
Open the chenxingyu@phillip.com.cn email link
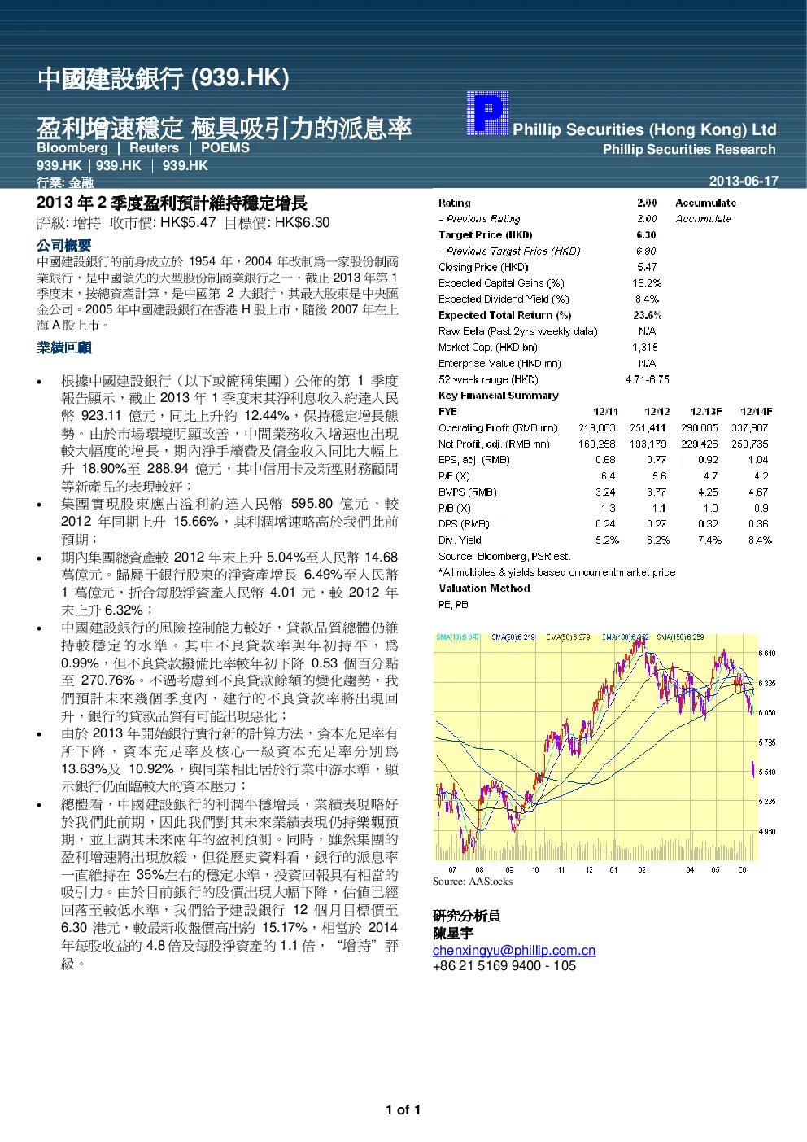click(x=514, y=950)
